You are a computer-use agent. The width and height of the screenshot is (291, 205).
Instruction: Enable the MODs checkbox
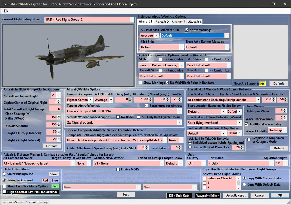pos(118,169)
